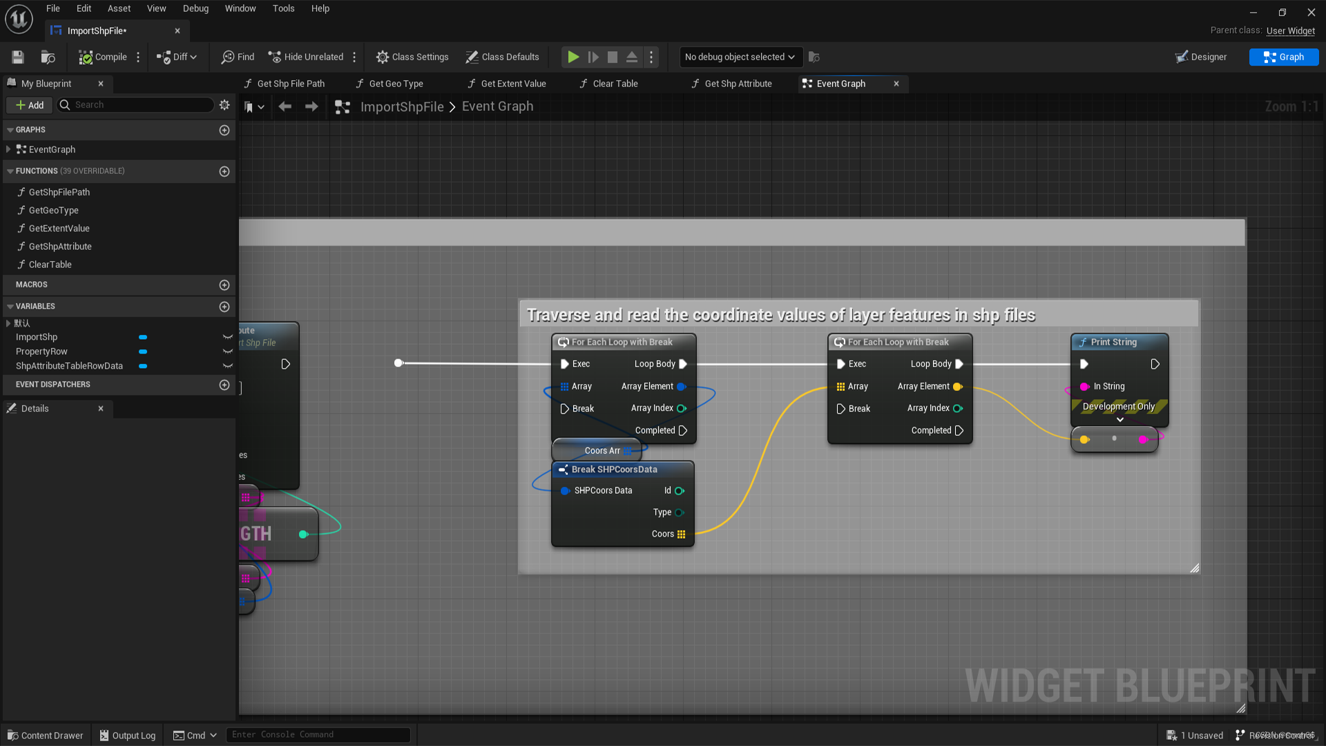The image size is (1326, 746).
Task: Open the Window menu
Action: pyautogui.click(x=240, y=8)
